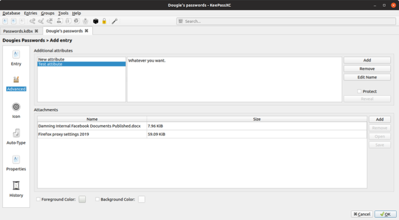The width and height of the screenshot is (399, 220).
Task: Click the attachments Save button
Action: 379,145
